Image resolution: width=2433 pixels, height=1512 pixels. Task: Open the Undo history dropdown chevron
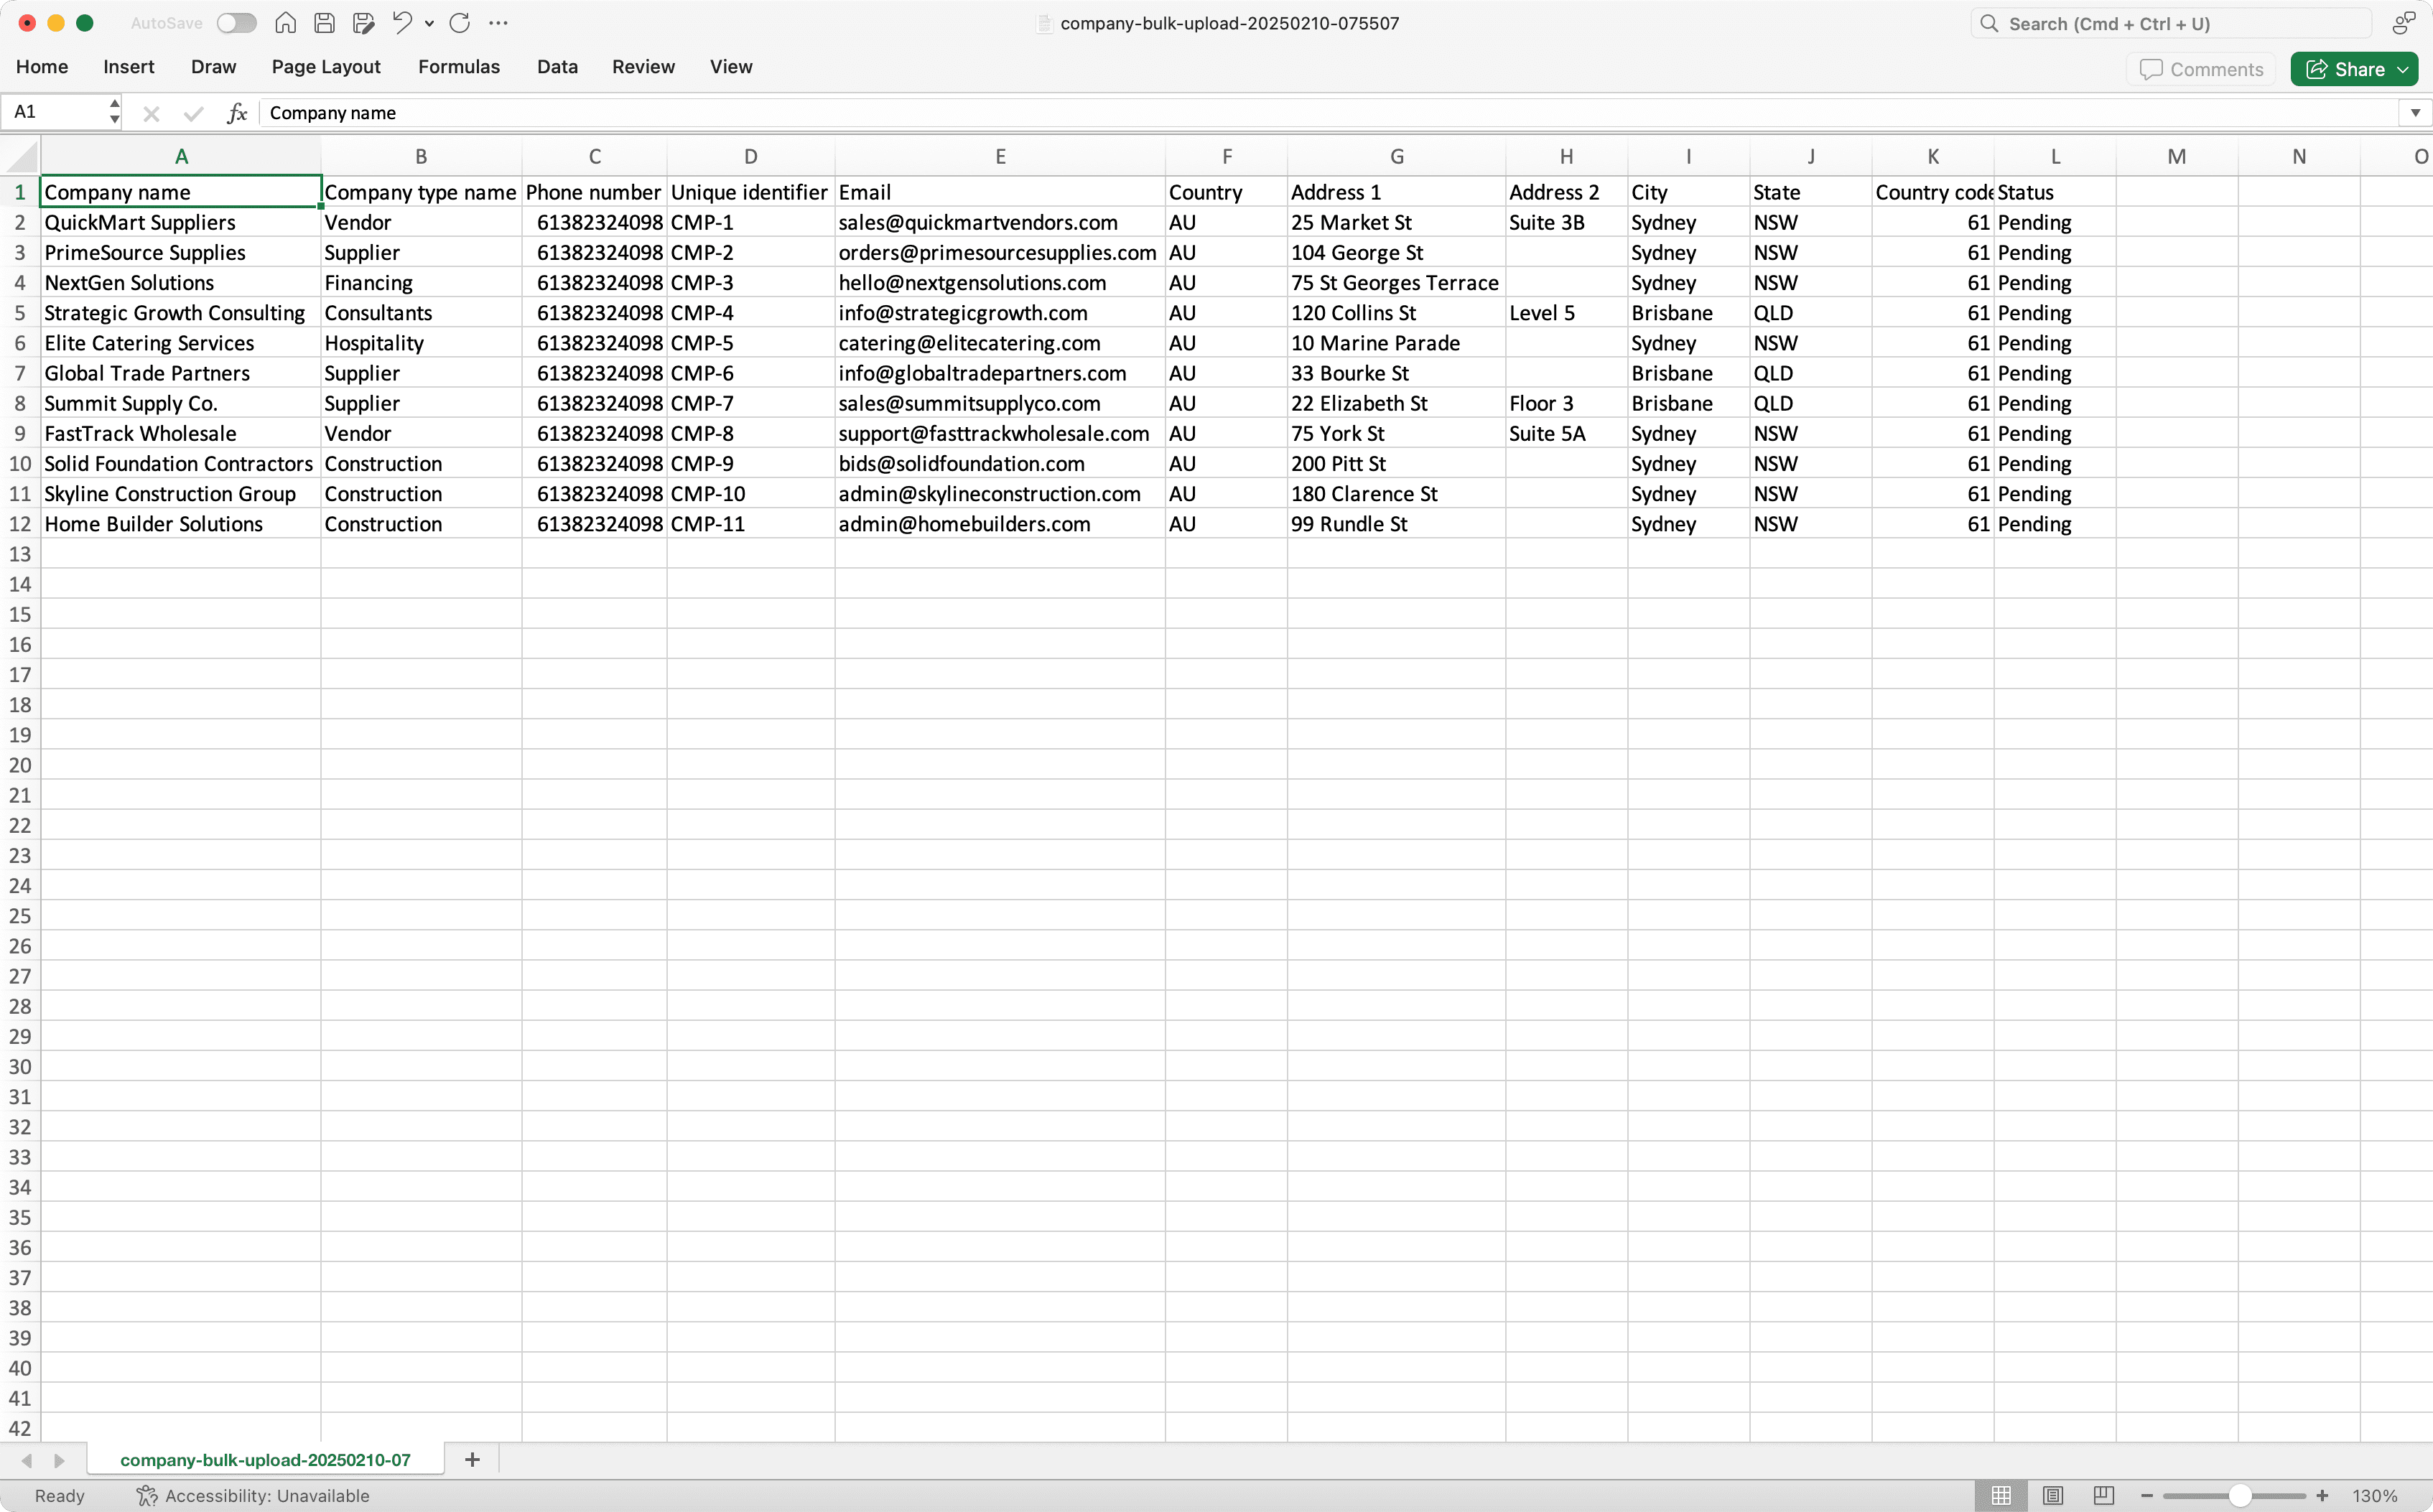coord(430,23)
